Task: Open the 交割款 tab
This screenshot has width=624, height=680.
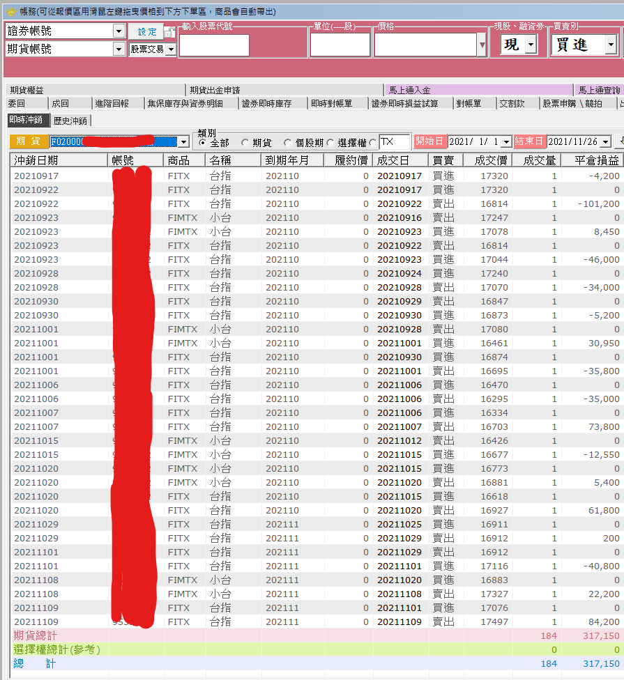Action: 518,103
